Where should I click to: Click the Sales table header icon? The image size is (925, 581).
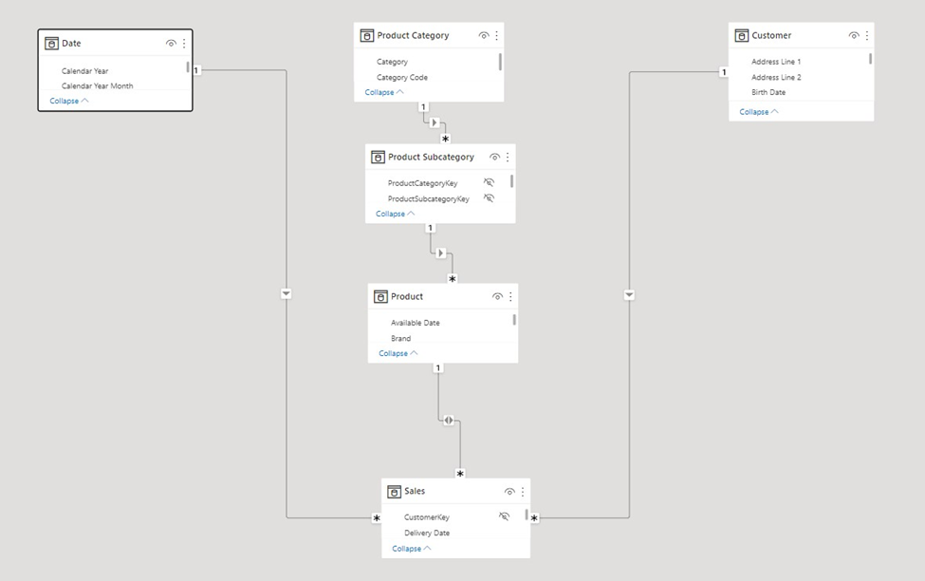(x=396, y=491)
